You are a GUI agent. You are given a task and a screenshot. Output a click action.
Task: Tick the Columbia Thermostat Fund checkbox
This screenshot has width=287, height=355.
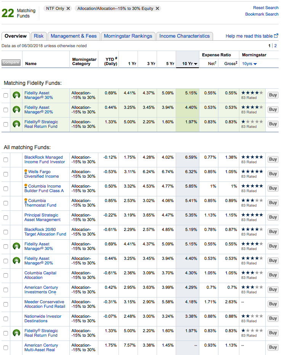click(x=6, y=203)
